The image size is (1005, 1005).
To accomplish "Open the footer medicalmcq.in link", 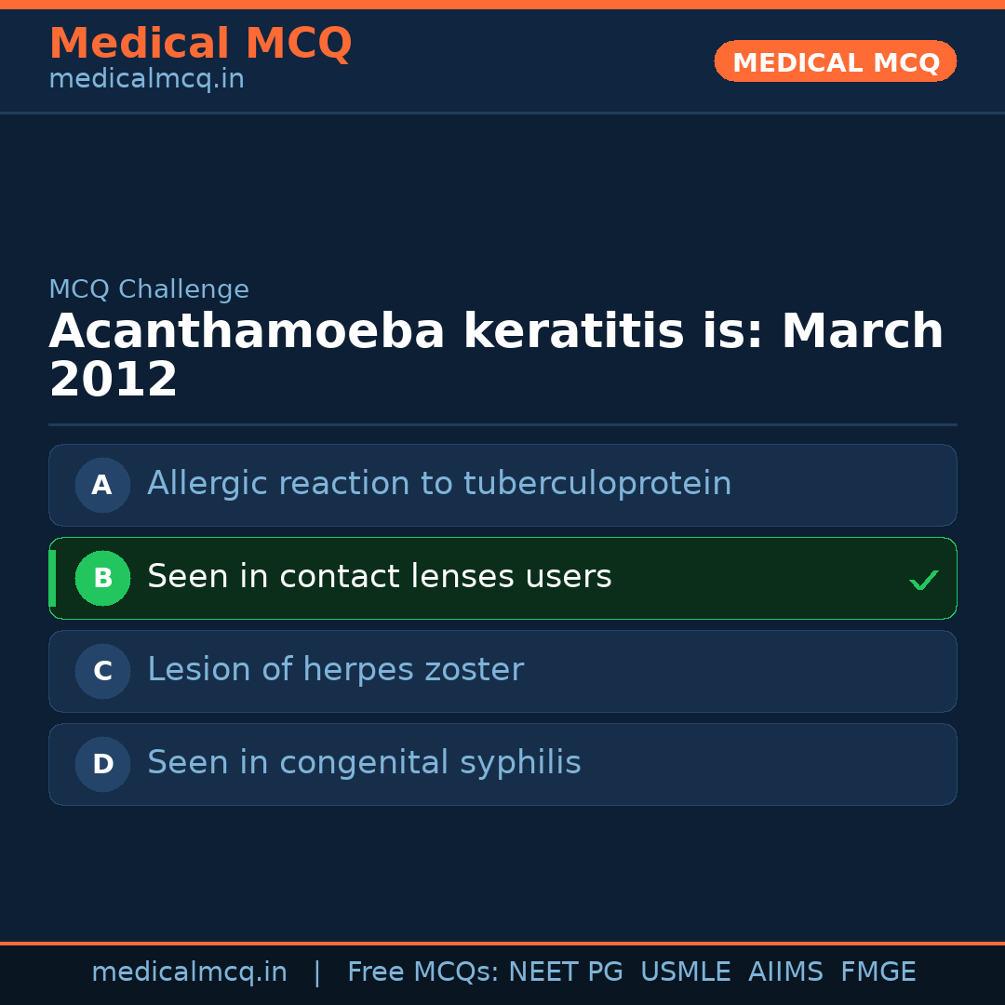I will point(189,972).
